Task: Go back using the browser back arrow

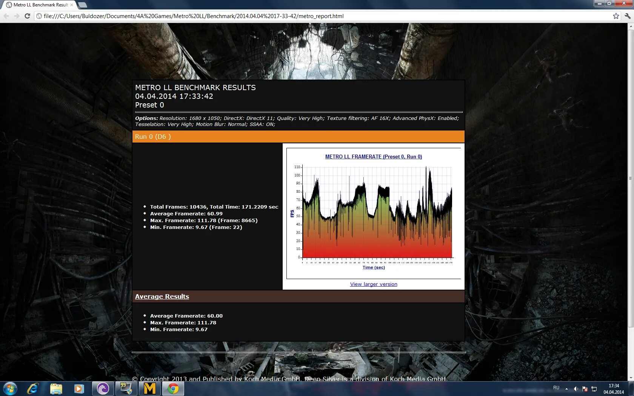Action: point(6,16)
